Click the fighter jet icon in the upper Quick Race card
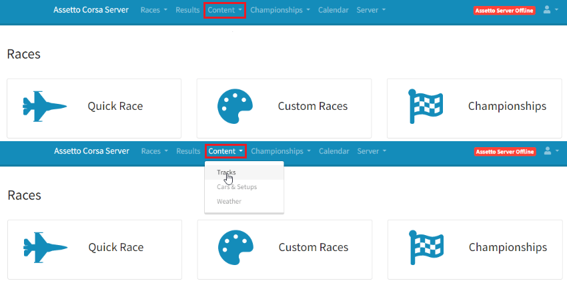This screenshot has width=567, height=291. 45,106
